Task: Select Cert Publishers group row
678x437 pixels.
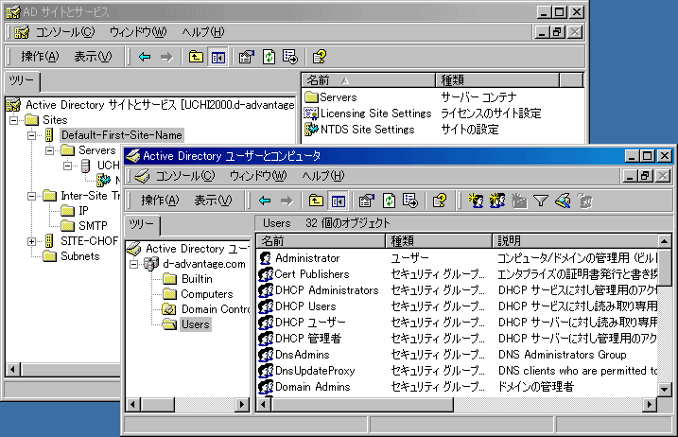Action: click(458, 274)
